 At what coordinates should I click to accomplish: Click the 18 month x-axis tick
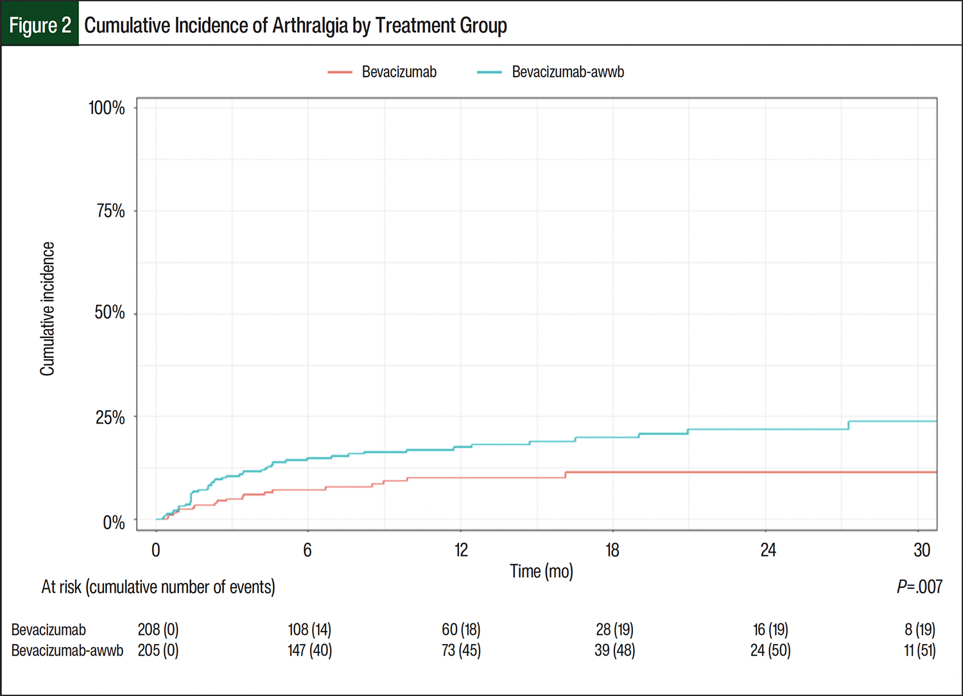click(x=612, y=550)
